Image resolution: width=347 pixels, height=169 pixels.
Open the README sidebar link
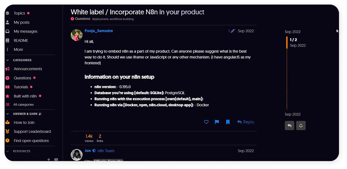(21, 41)
